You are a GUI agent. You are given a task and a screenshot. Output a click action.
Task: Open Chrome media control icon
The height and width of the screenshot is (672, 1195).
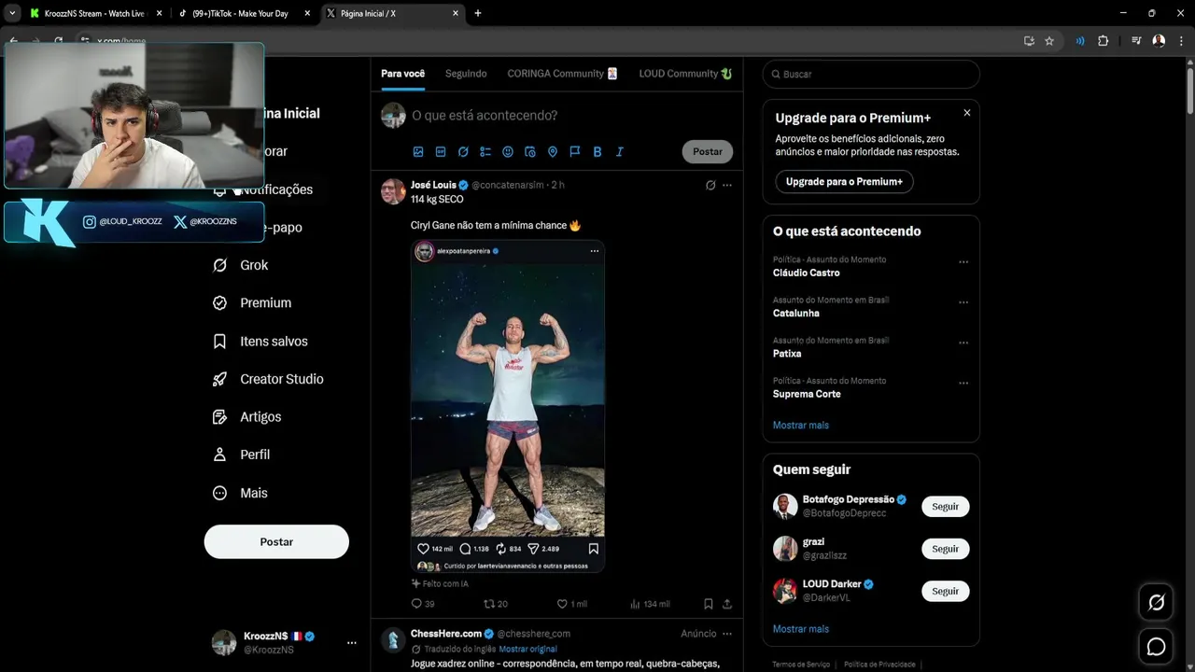[x=1136, y=41]
